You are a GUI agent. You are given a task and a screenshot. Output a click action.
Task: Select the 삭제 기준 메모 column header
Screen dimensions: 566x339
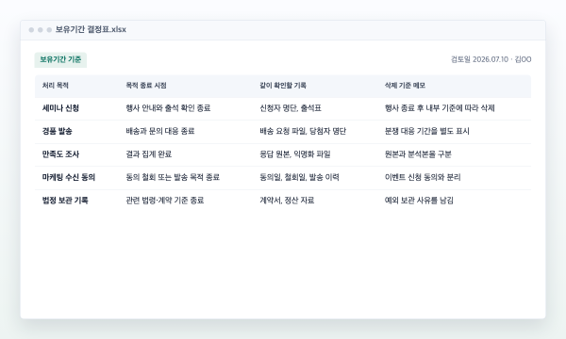point(405,86)
